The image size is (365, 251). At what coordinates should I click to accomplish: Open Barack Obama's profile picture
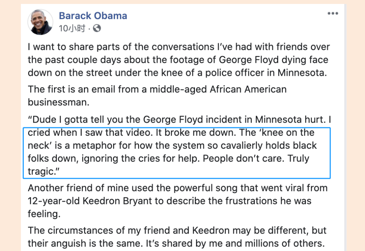pos(40,22)
